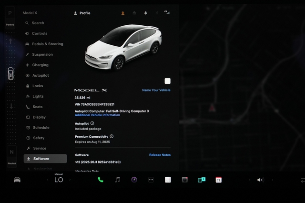Click the orange software download icon
305x203 pixels.
point(123,13)
